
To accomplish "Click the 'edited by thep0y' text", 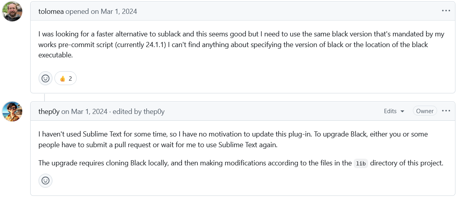I will (138, 112).
